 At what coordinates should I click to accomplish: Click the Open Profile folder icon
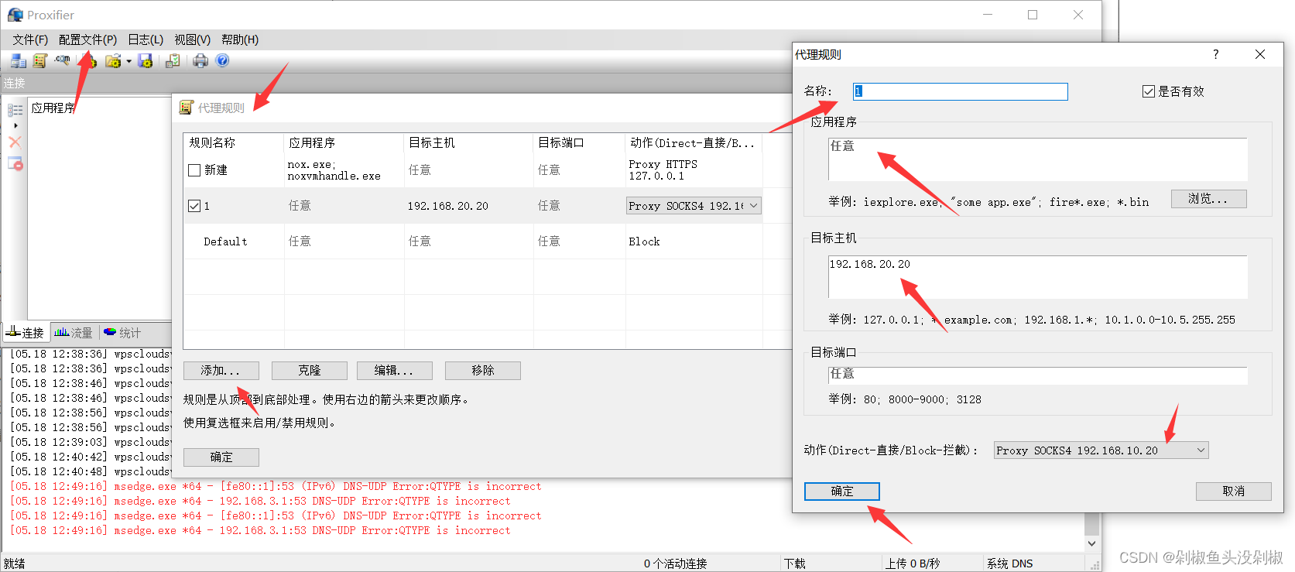pyautogui.click(x=113, y=60)
